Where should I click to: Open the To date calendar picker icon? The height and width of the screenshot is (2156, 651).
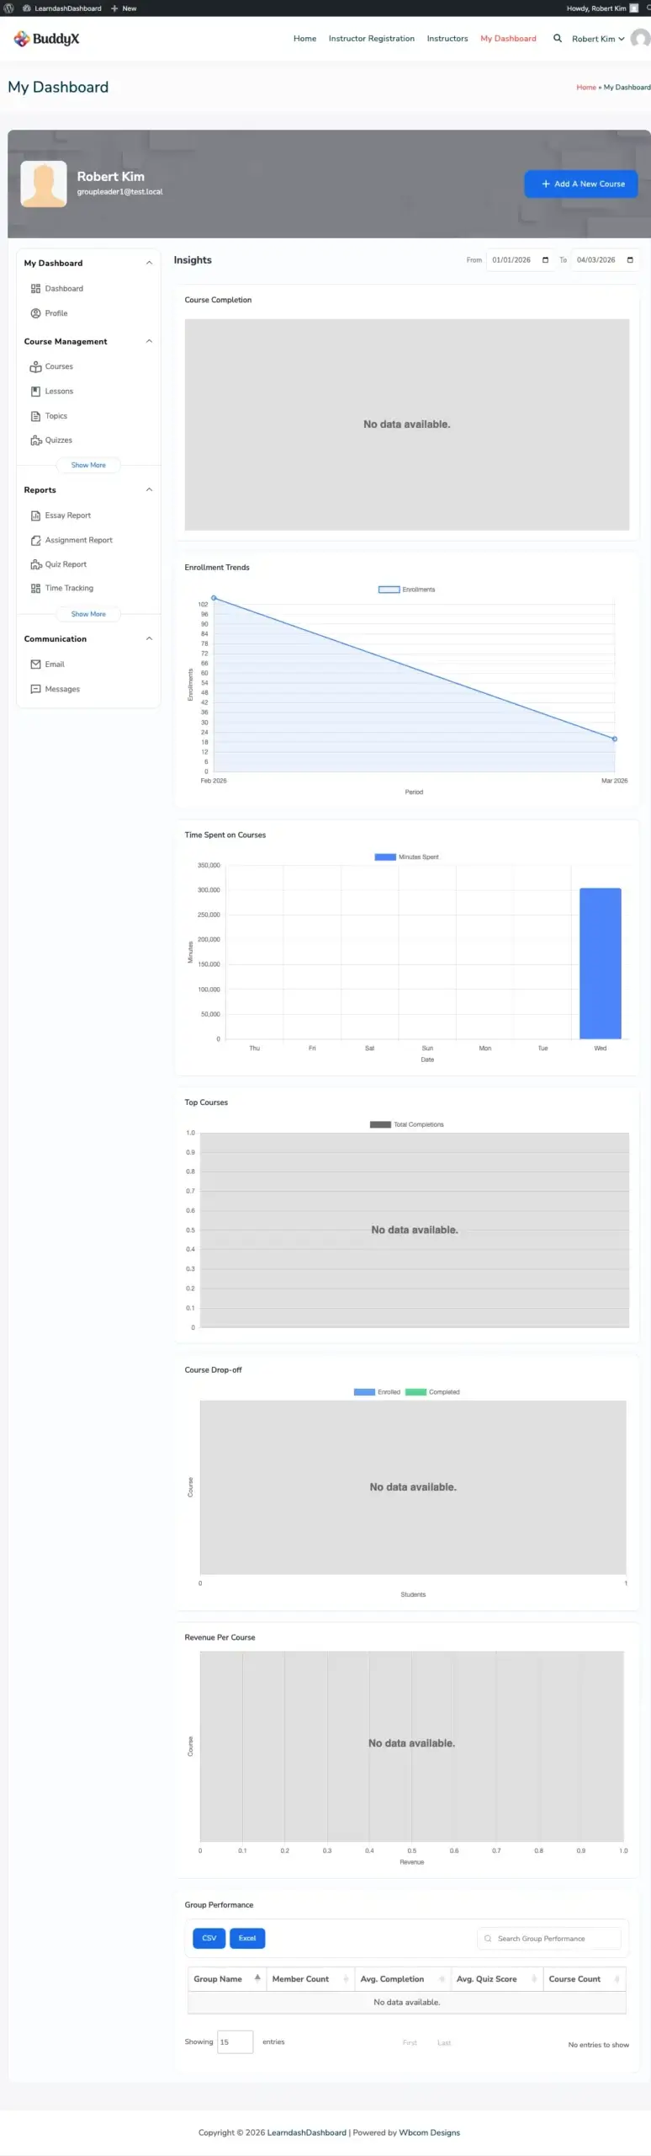630,260
